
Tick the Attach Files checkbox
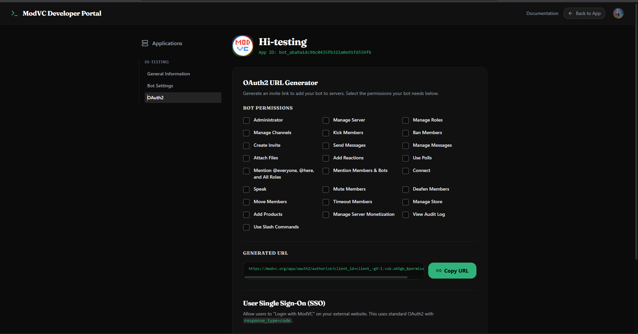coord(246,158)
